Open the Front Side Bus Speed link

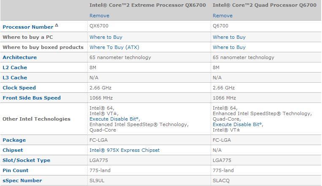(x=32, y=98)
